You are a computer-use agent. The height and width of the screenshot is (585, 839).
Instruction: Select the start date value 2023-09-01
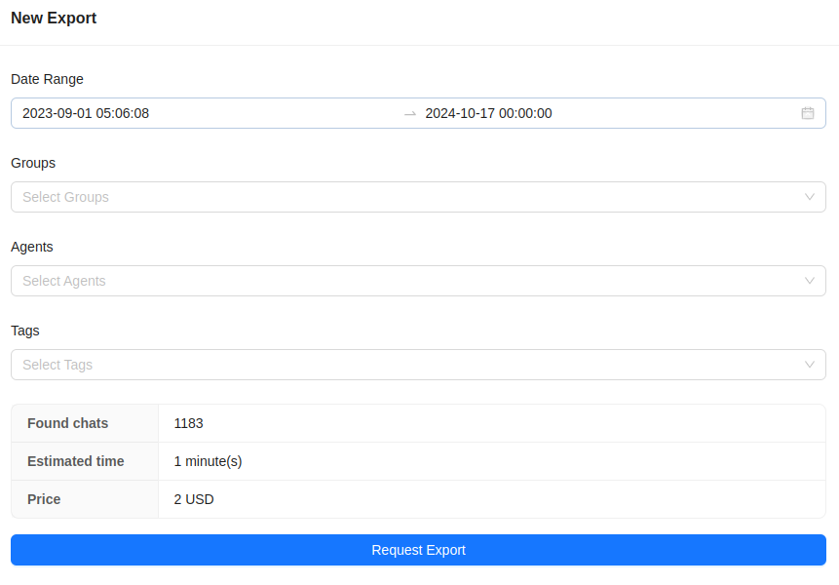[86, 113]
